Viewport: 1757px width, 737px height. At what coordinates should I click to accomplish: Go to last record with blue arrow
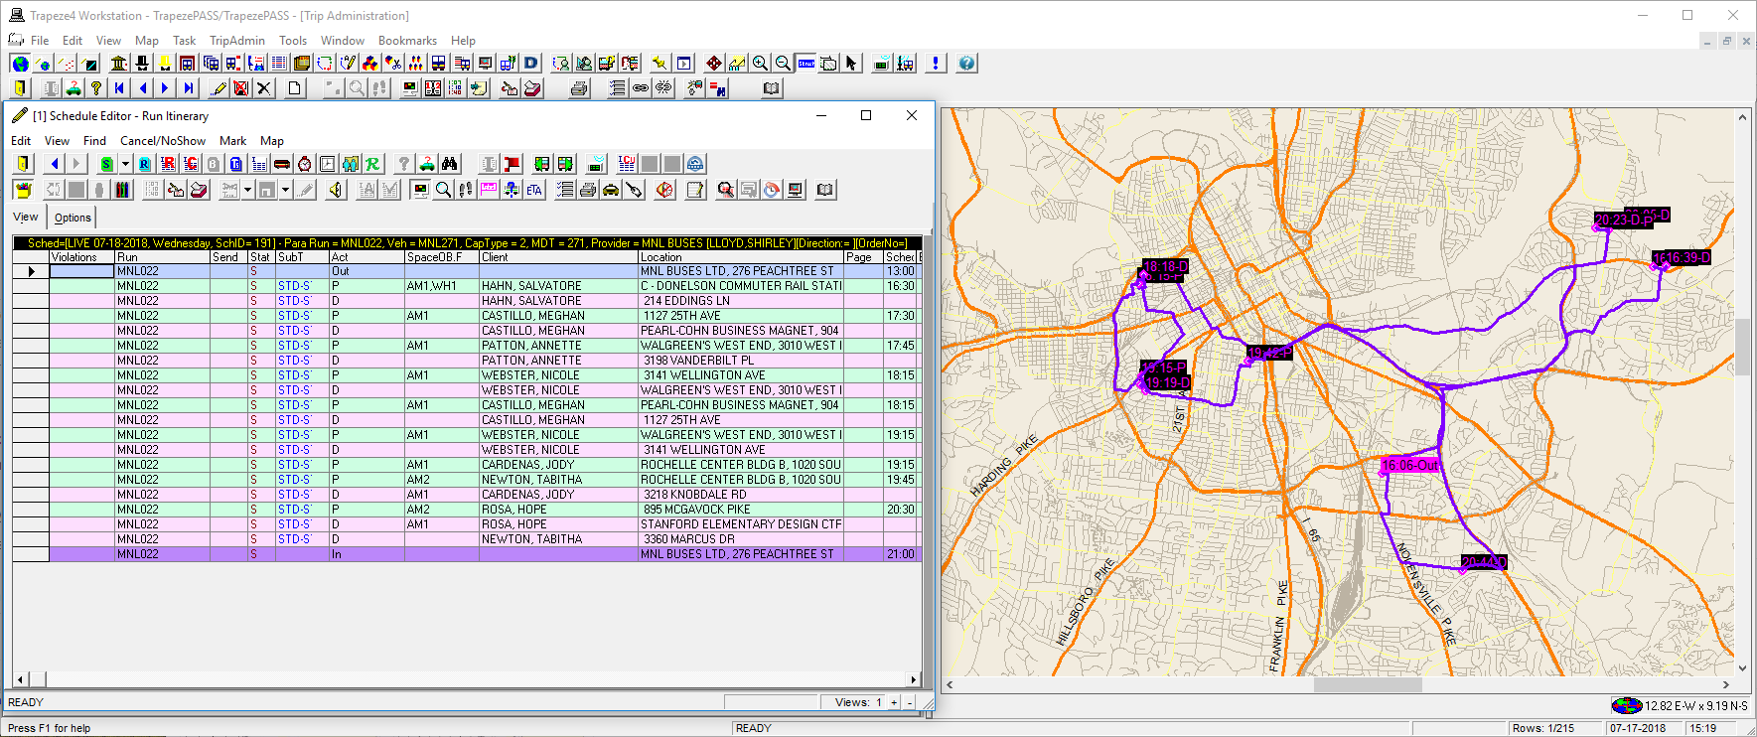(188, 88)
